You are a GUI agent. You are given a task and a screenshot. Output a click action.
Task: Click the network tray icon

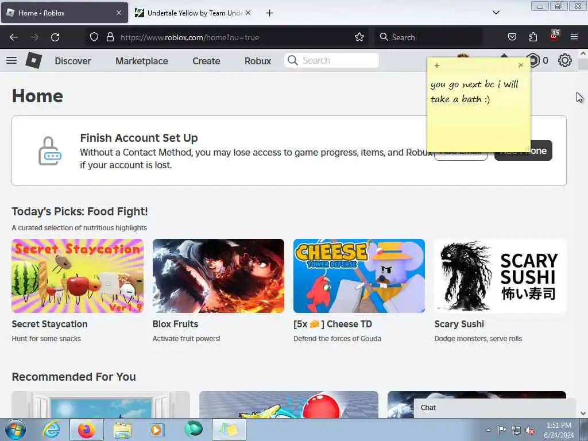516,430
